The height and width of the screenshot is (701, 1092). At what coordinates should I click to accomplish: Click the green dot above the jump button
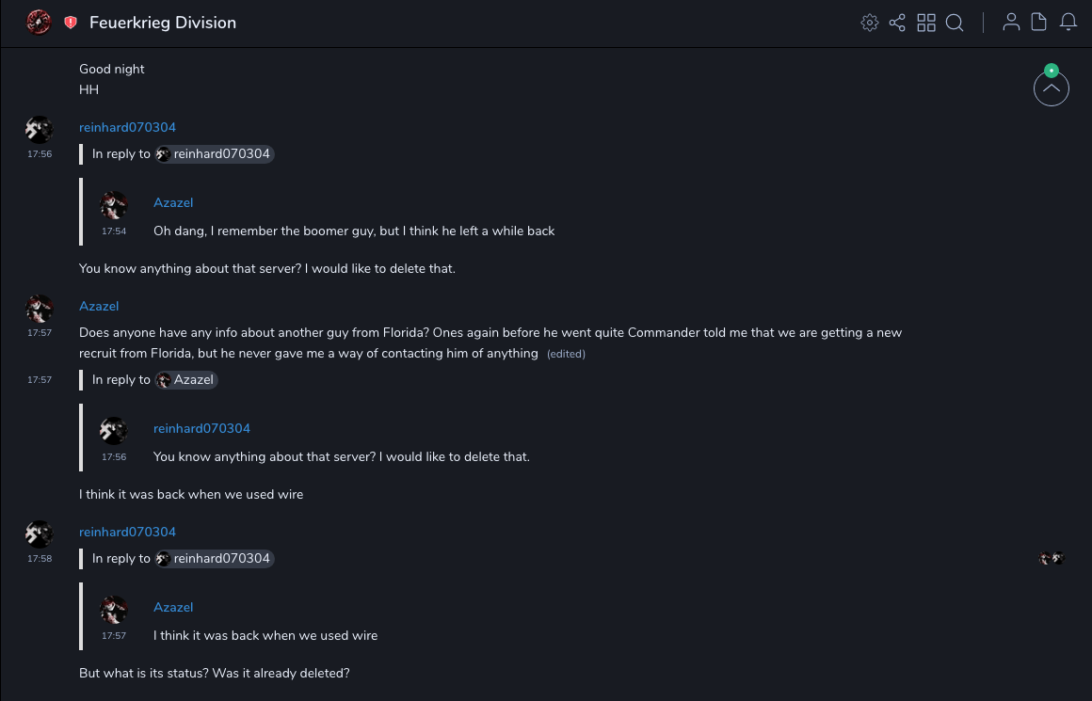click(x=1052, y=71)
